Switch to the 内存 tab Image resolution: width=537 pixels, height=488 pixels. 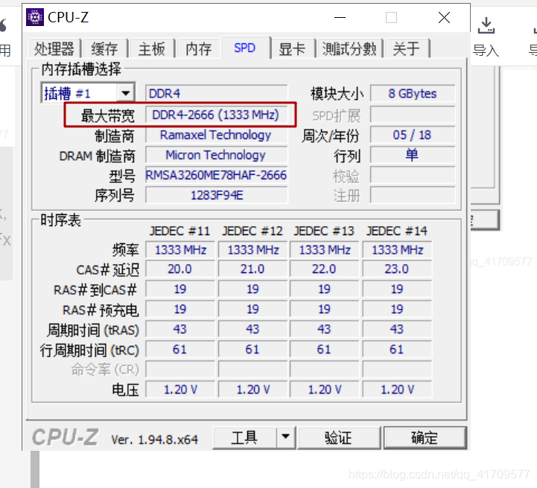pyautogui.click(x=198, y=48)
